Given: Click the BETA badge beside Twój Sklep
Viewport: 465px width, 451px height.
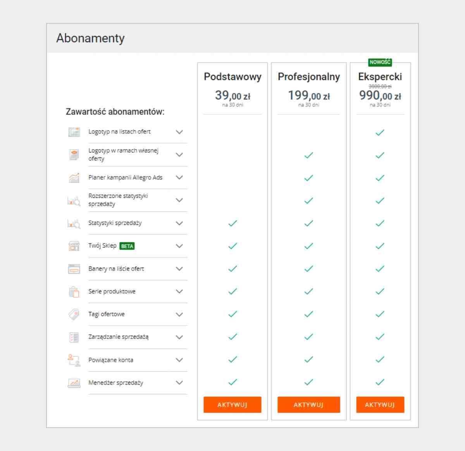Looking at the screenshot, I should 127,246.
